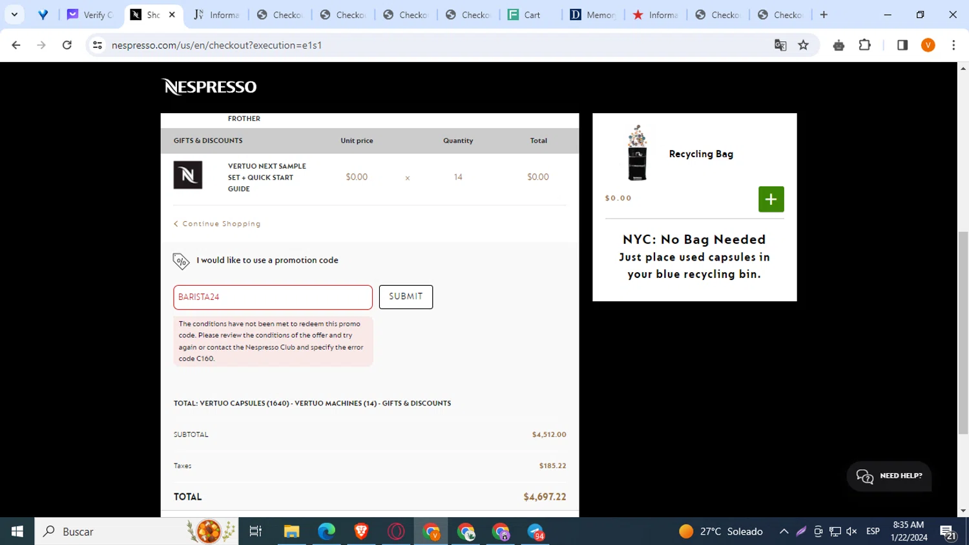
Task: Launch Opera browser from the taskbar
Action: (396, 531)
